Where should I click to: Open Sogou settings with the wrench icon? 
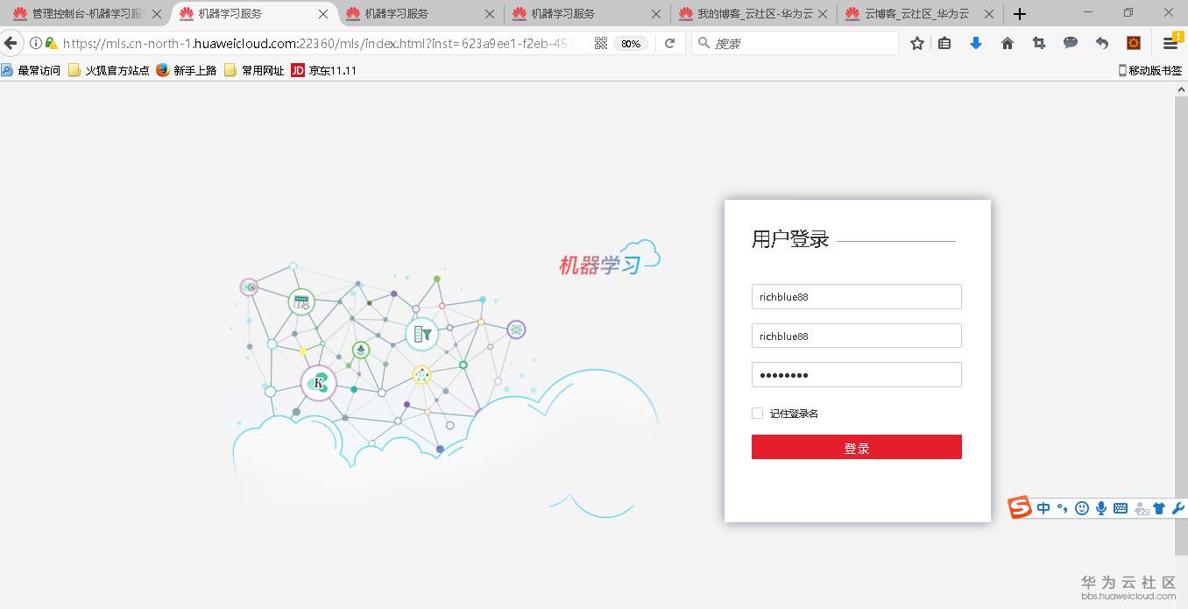[x=1178, y=507]
